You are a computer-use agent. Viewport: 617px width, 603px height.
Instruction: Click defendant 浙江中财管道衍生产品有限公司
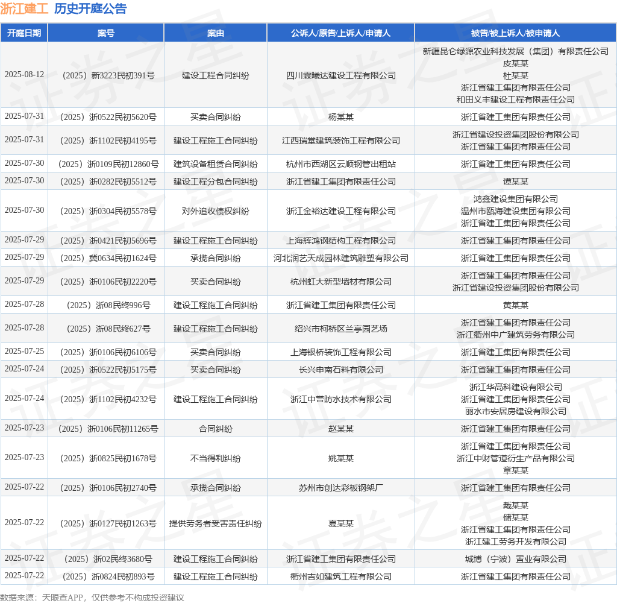coord(516,458)
